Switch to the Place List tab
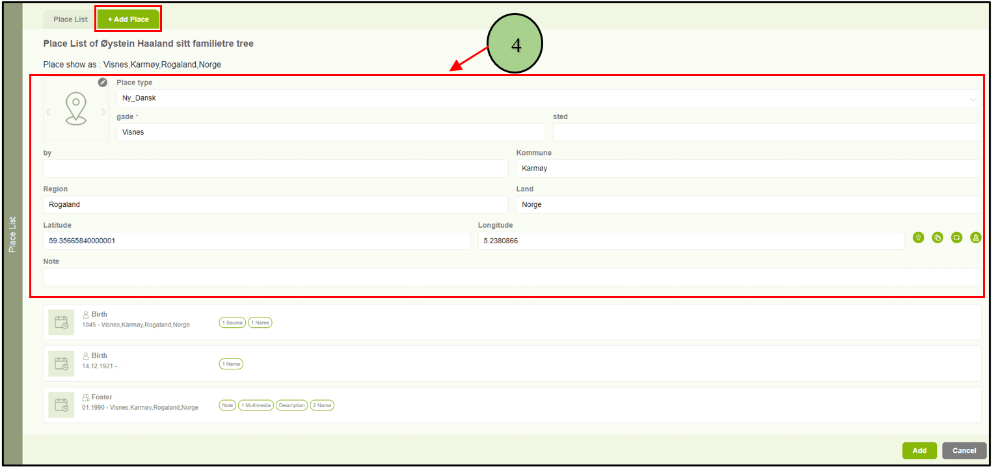Image resolution: width=994 pixels, height=469 pixels. tap(70, 20)
